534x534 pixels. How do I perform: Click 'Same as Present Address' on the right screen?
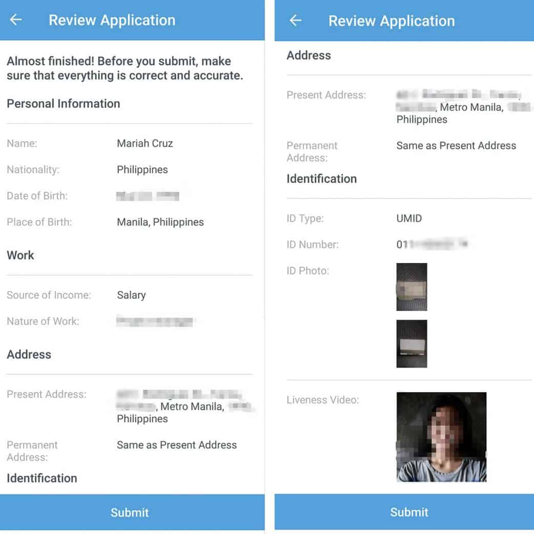click(x=456, y=146)
